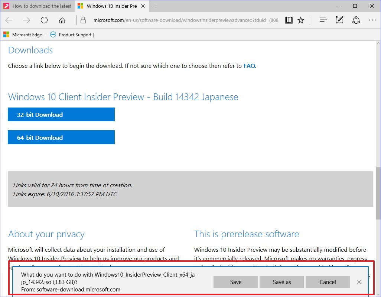Click the vertical scrollbar thumb

pos(378,193)
